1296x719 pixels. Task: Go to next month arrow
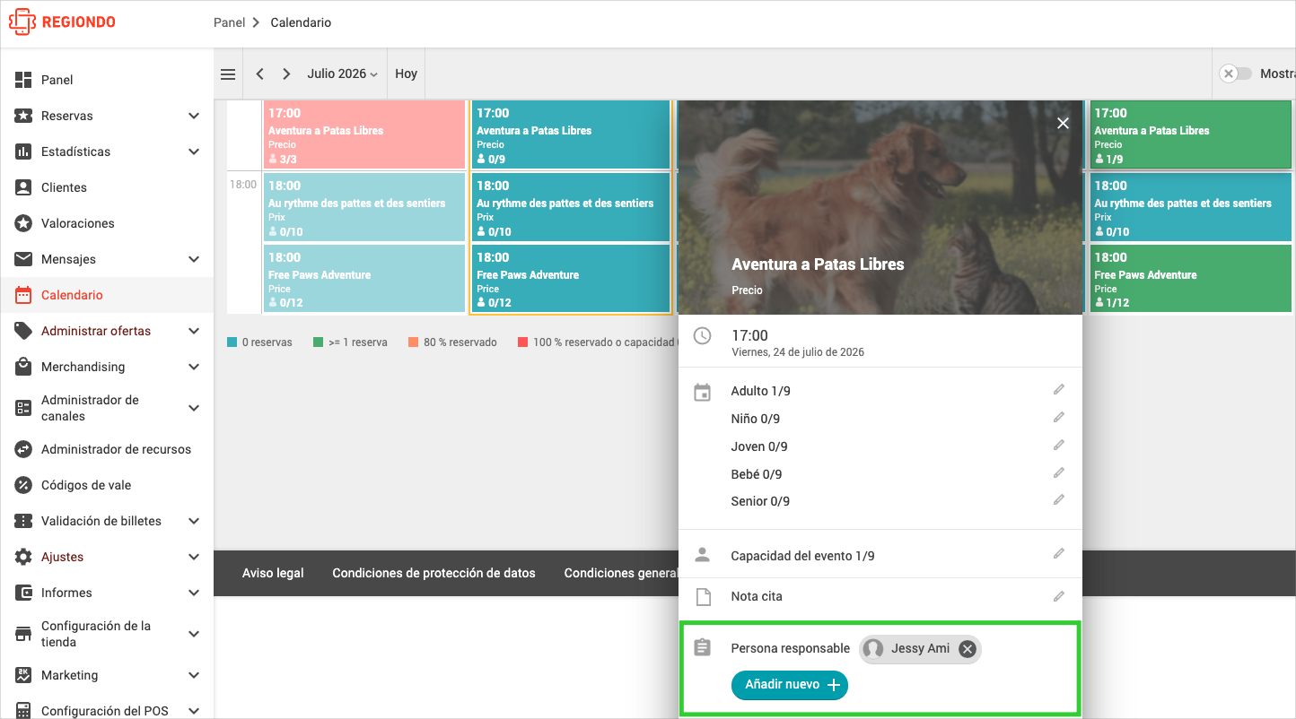pyautogui.click(x=286, y=74)
